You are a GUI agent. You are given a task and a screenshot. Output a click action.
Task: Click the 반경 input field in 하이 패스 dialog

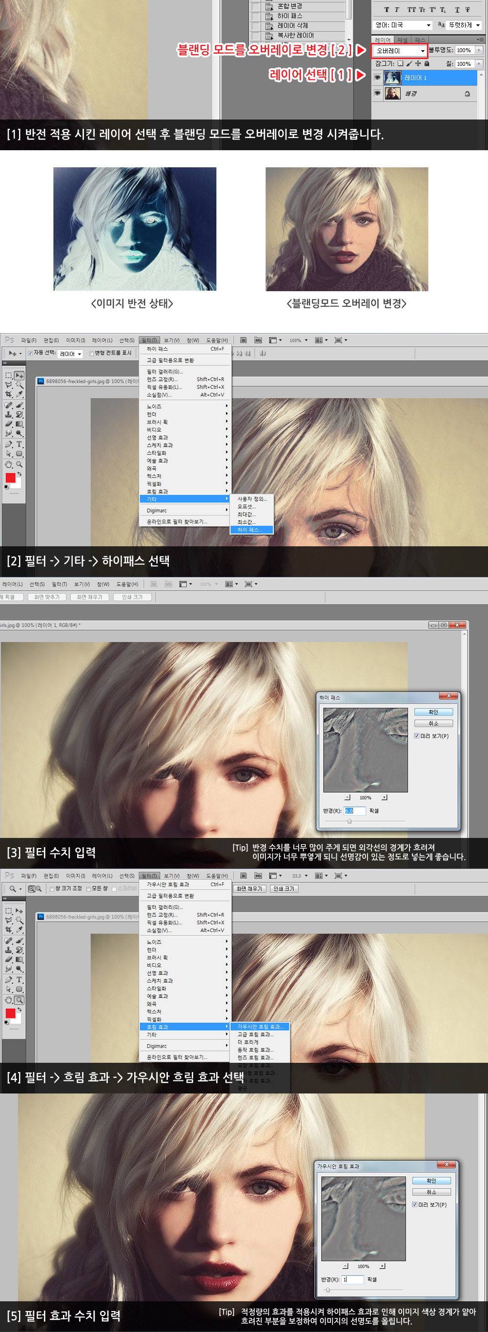coord(354,810)
